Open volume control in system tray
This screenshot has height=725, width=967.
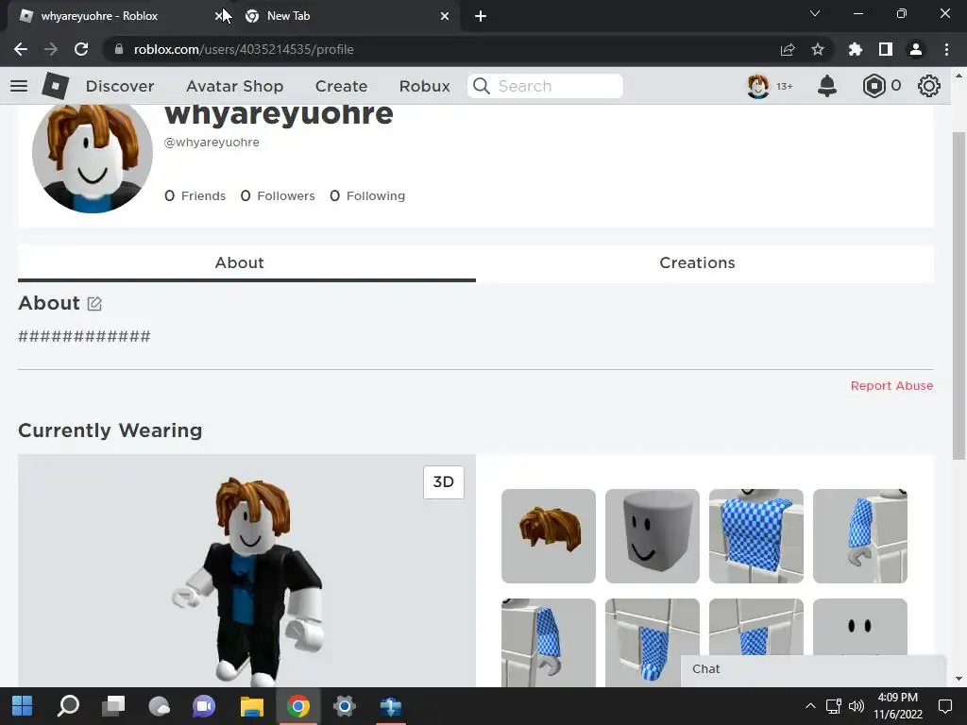click(856, 706)
